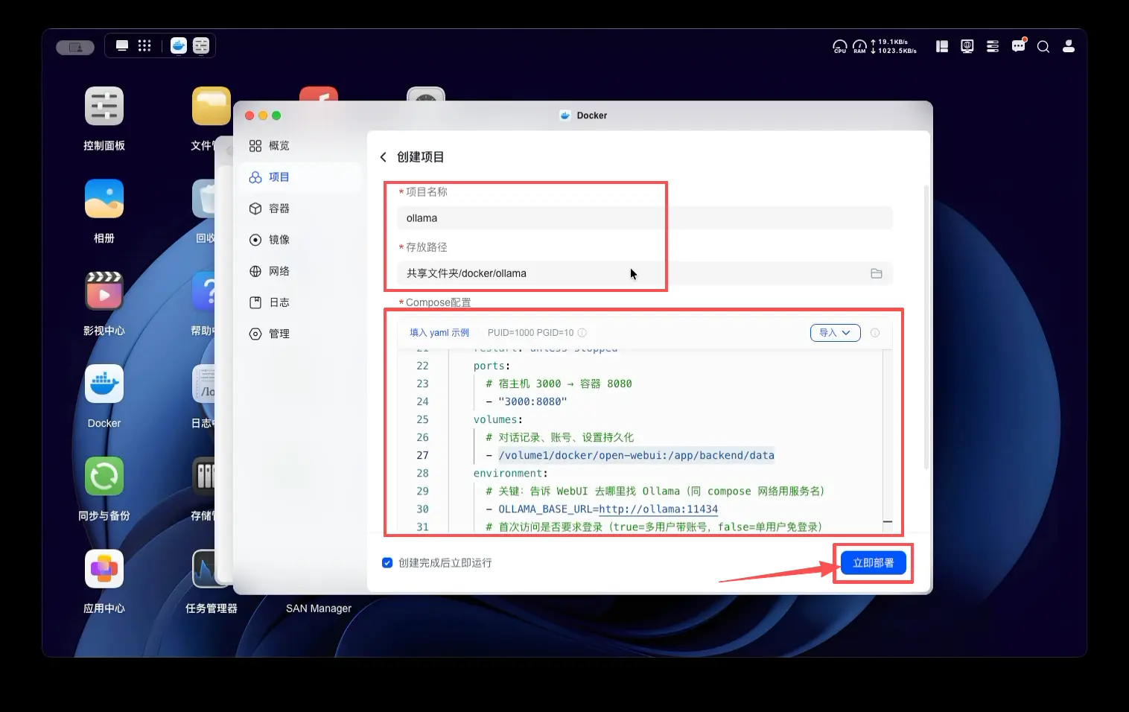Open the SAN Manager desktop label
Viewport: 1129px width, 712px height.
click(x=319, y=608)
